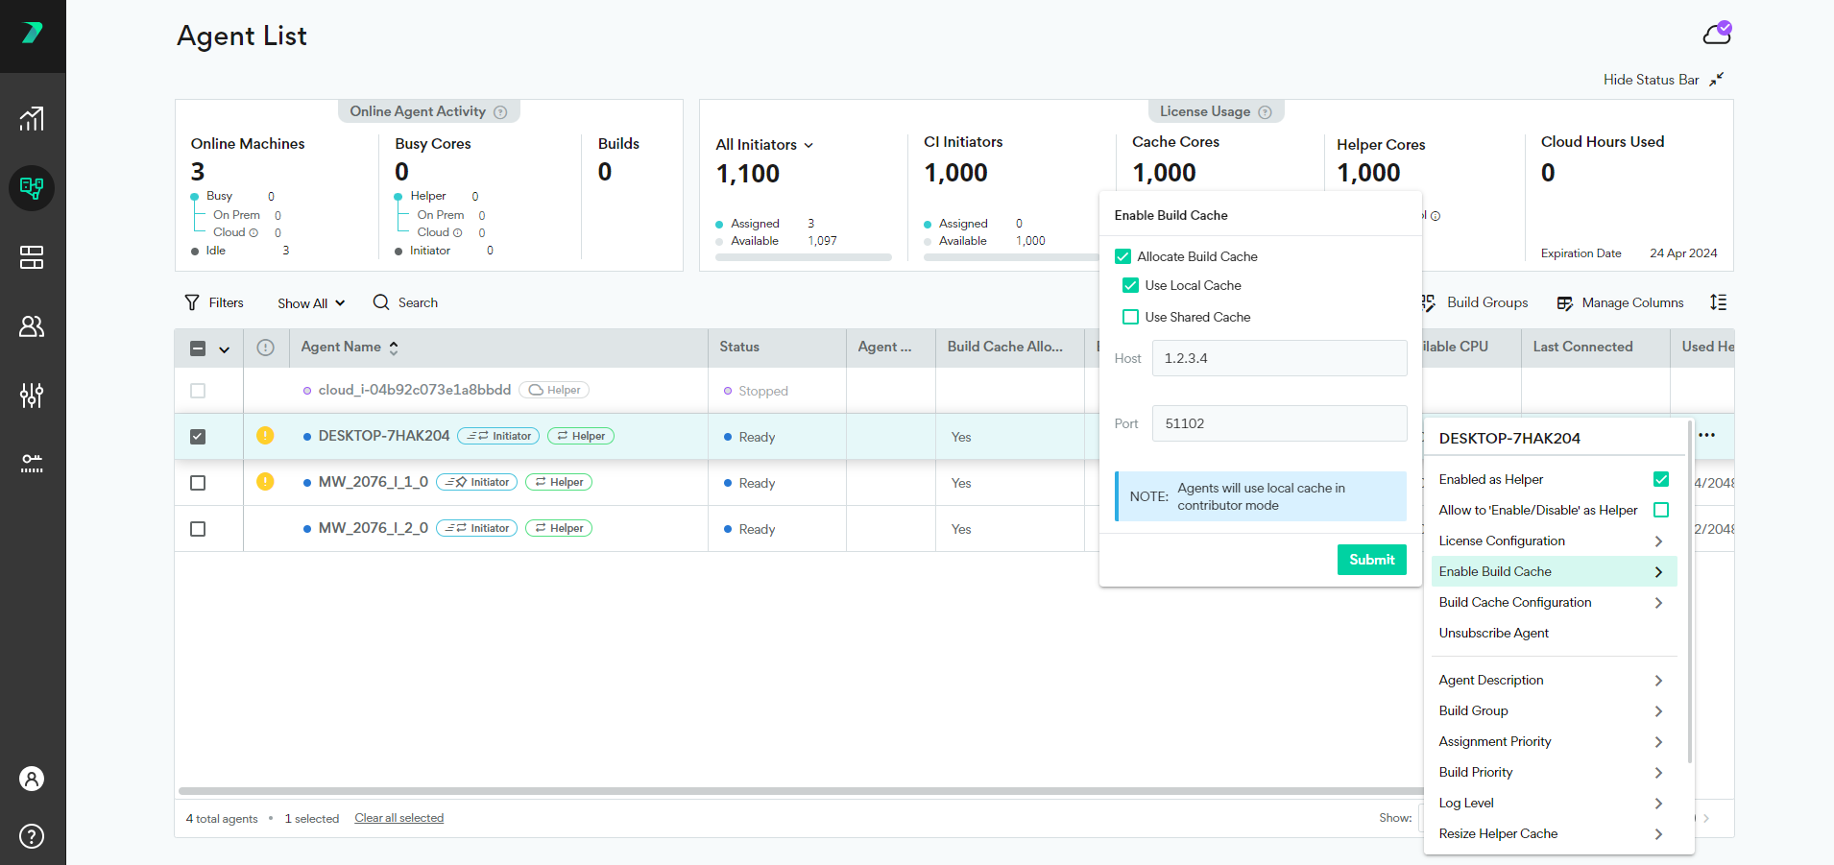Open the user management icon in sidebar

(x=32, y=326)
